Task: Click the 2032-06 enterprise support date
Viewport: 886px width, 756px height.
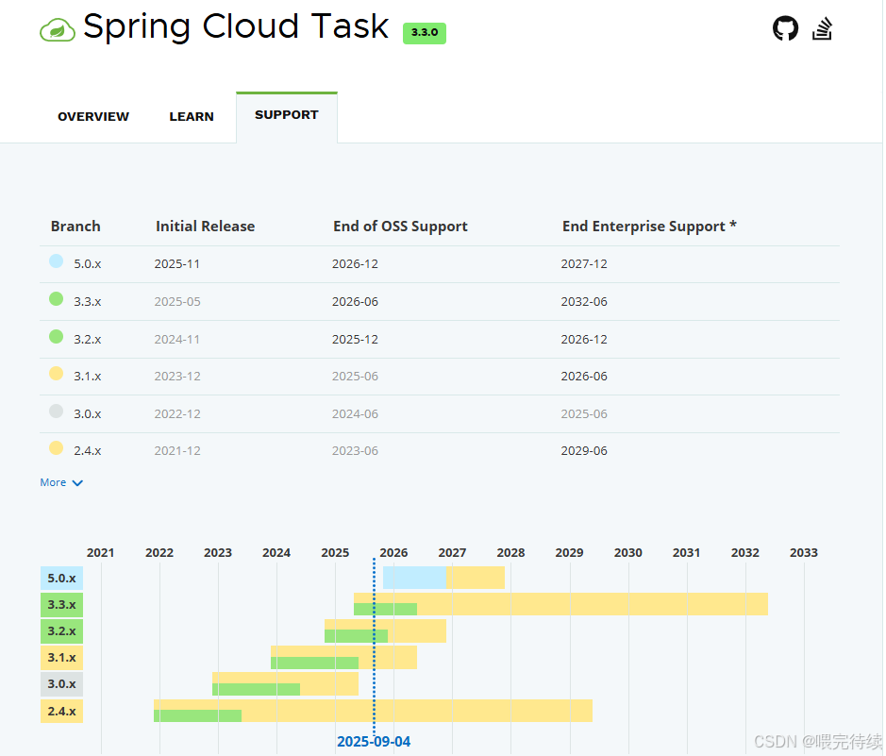Action: click(584, 302)
